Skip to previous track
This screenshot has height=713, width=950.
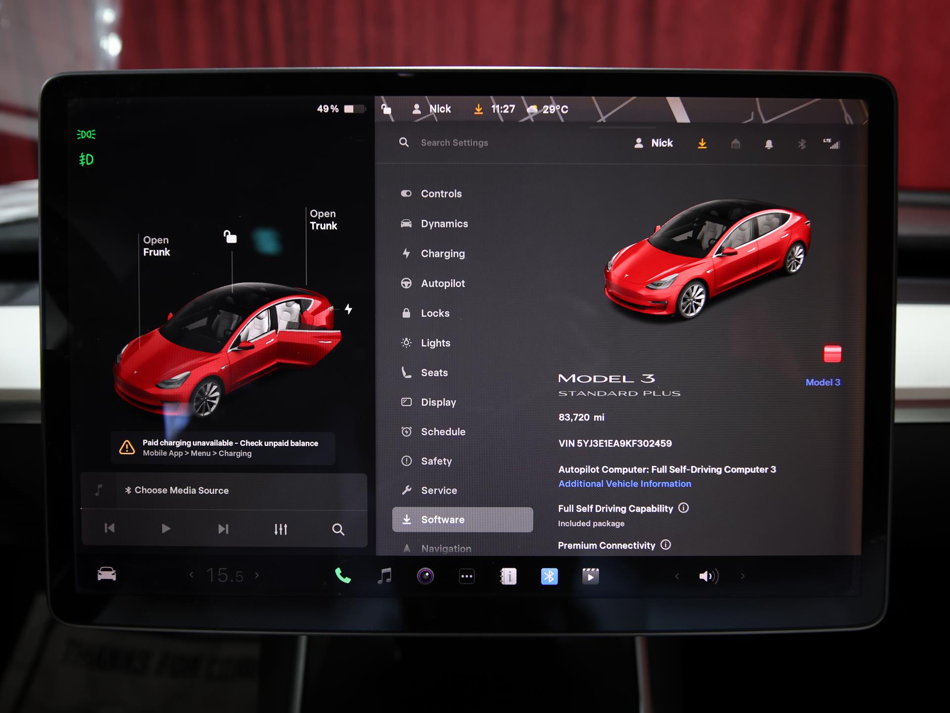tap(109, 528)
